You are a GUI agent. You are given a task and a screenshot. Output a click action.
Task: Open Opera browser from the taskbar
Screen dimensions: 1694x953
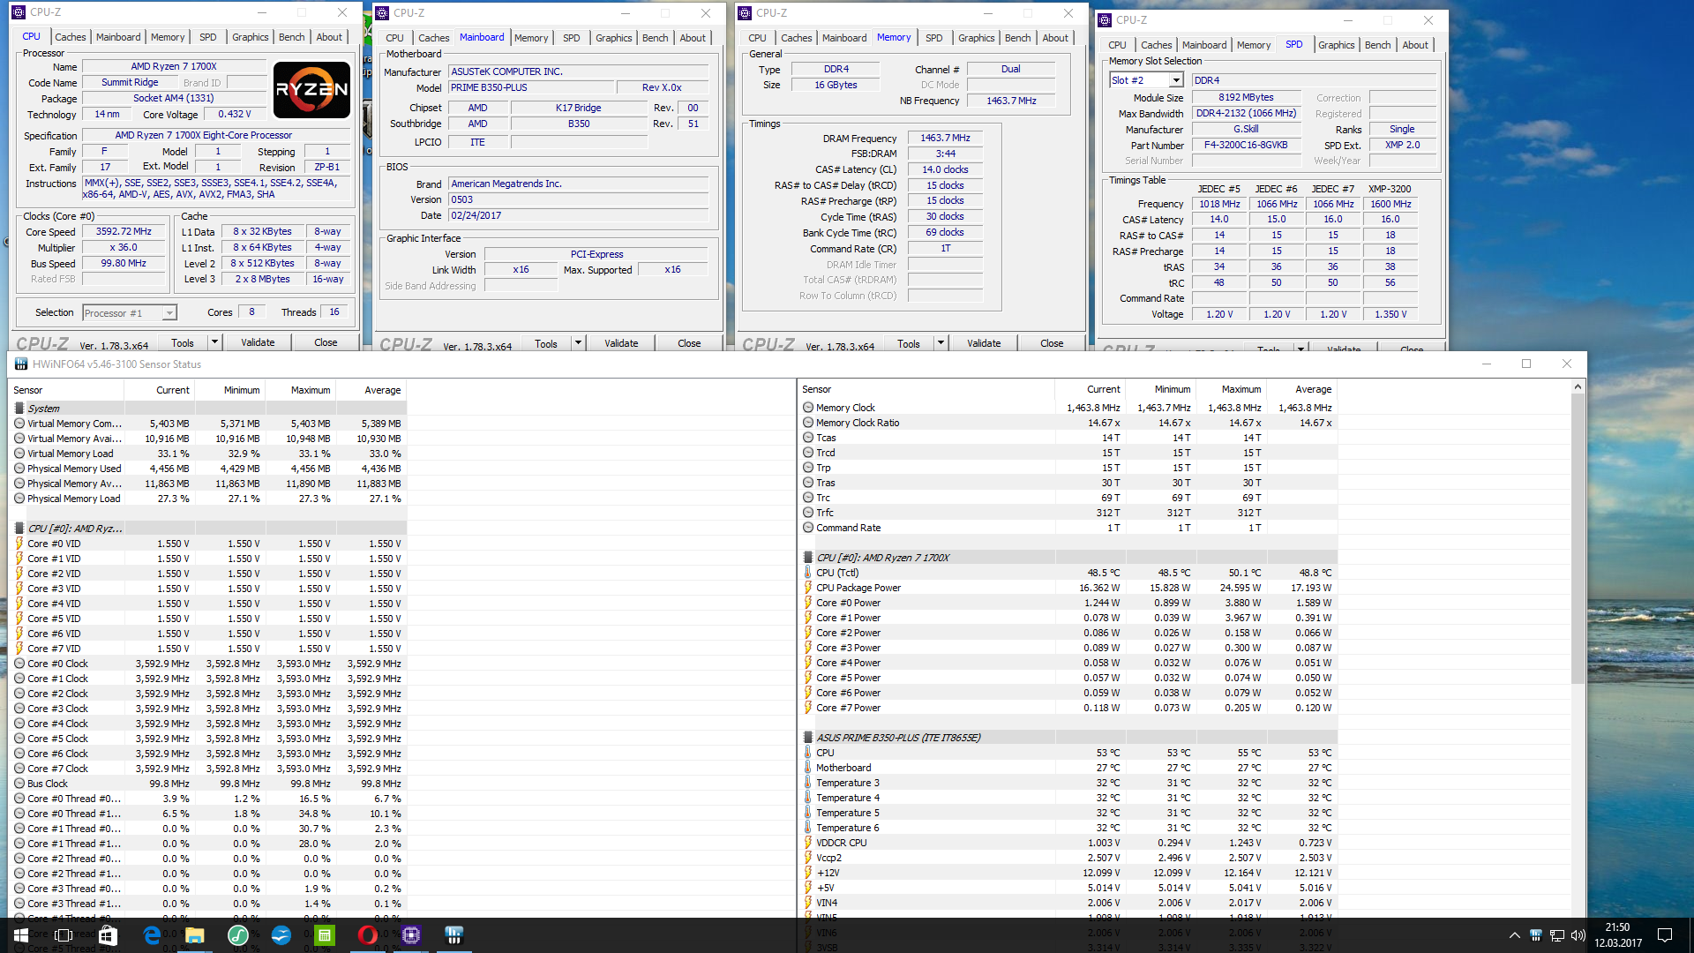click(367, 934)
